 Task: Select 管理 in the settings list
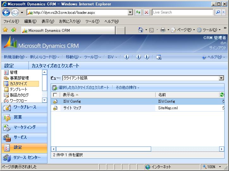click(14, 72)
